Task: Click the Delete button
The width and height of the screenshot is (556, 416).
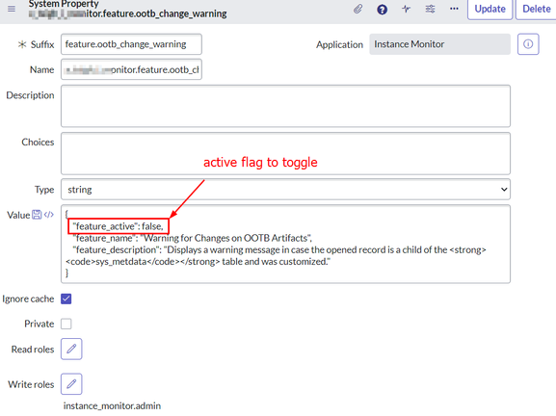Action: pos(536,9)
